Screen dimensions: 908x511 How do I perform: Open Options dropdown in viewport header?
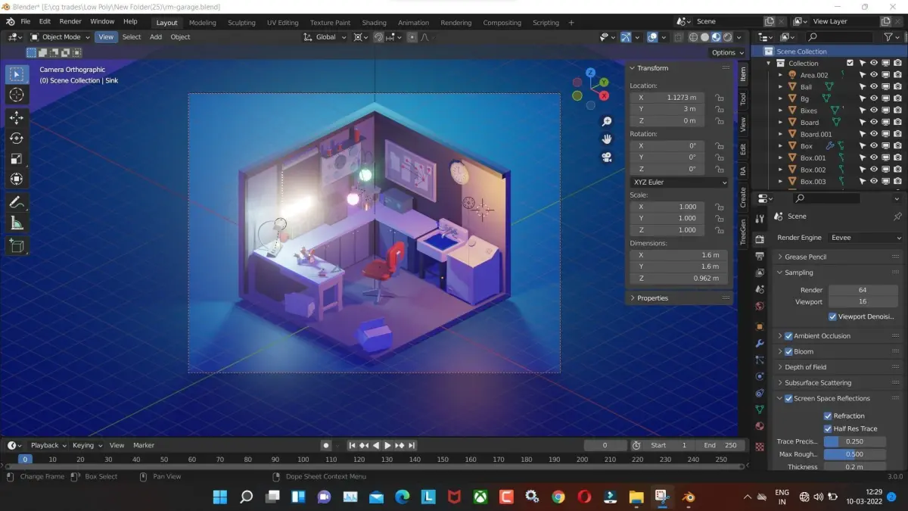[727, 52]
